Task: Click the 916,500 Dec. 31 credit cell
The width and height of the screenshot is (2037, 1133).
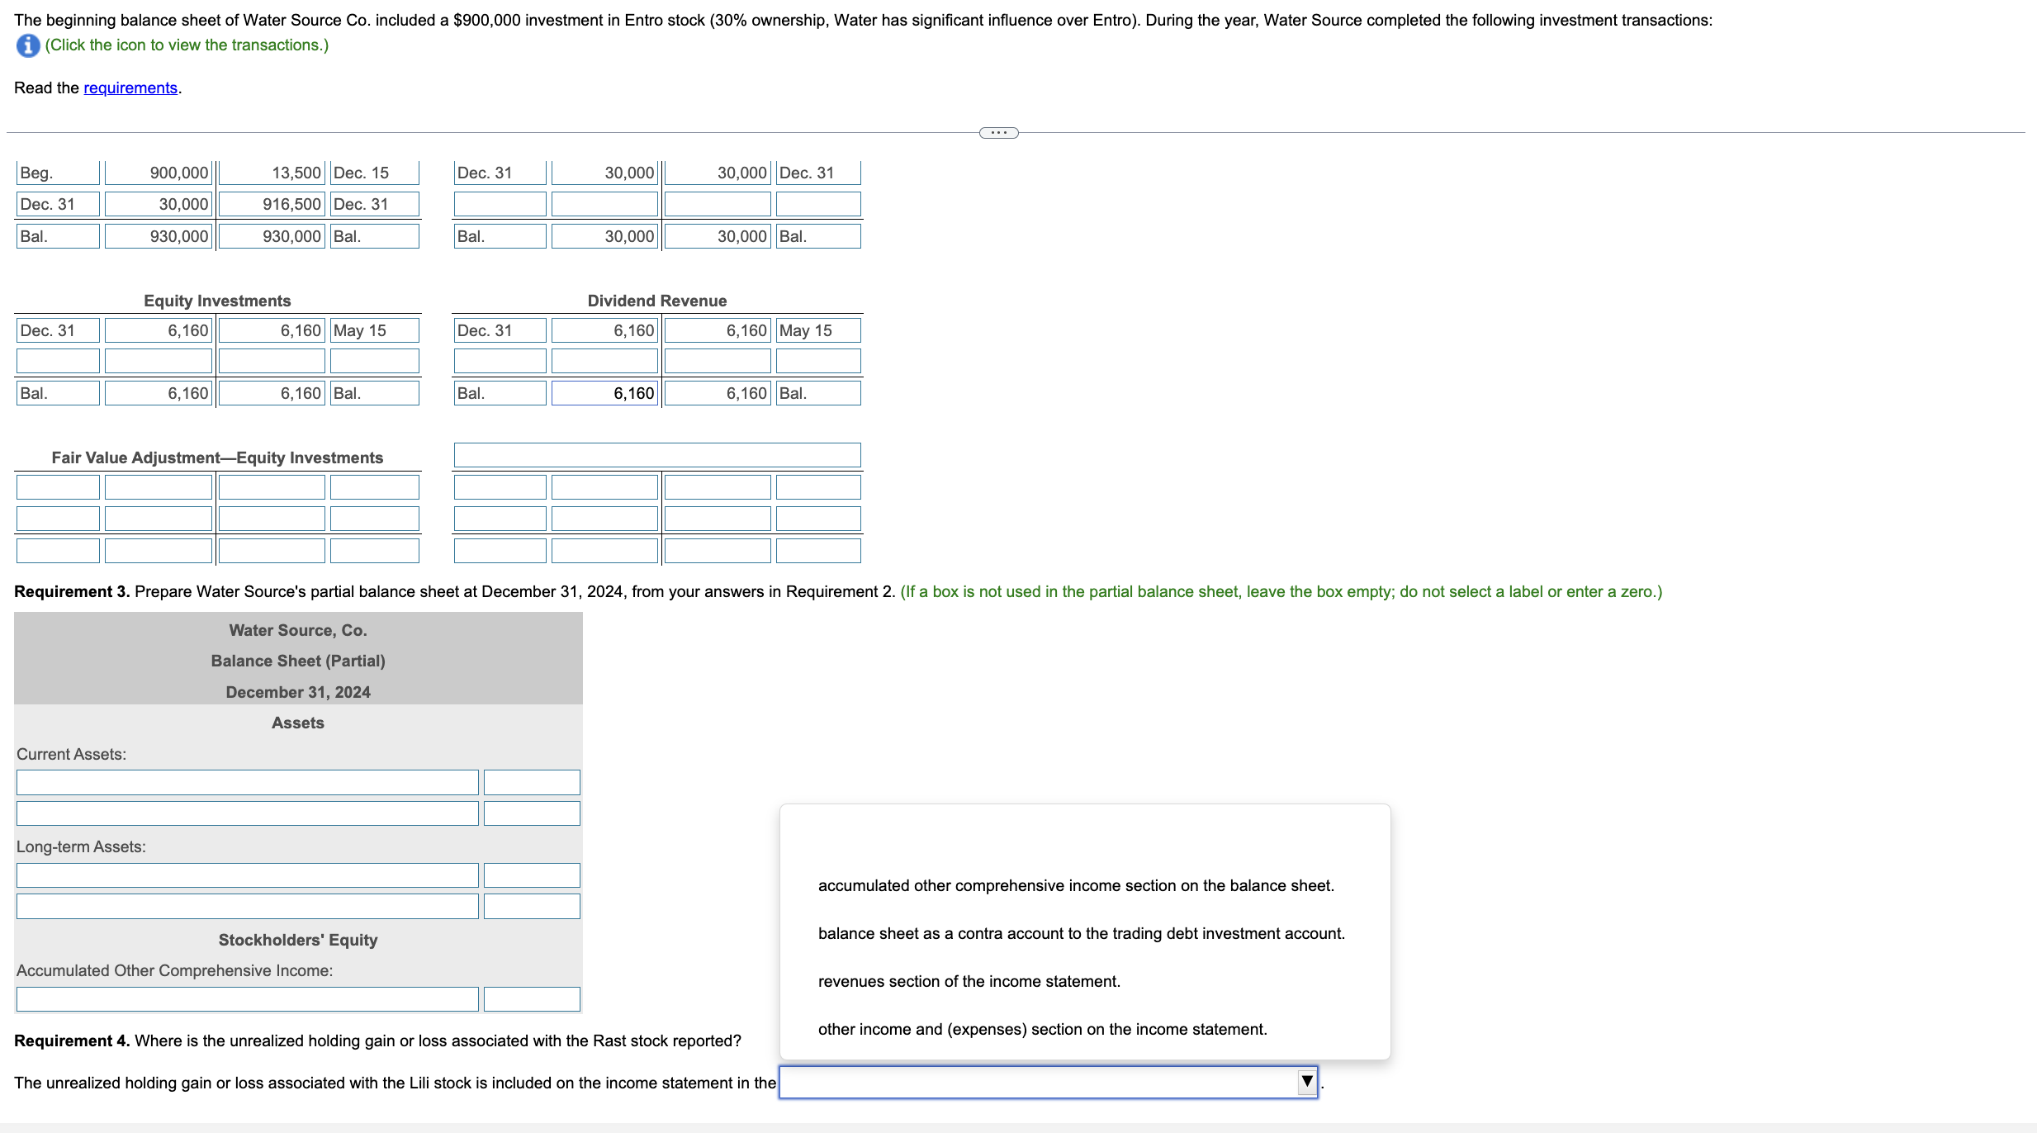Action: (x=272, y=204)
